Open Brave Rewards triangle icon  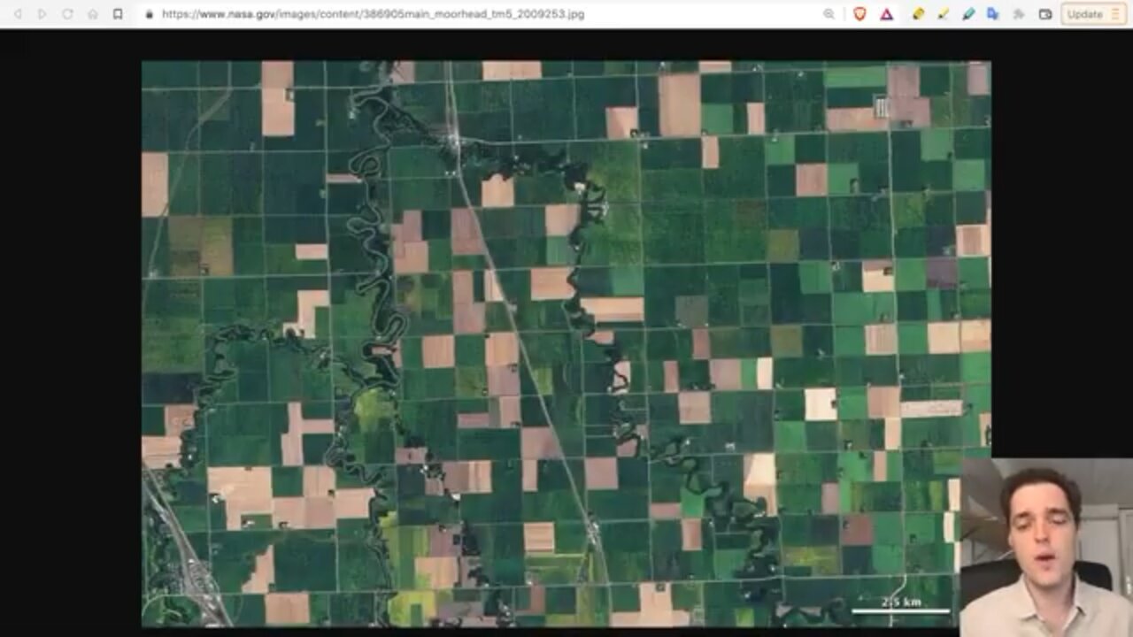[x=886, y=14]
